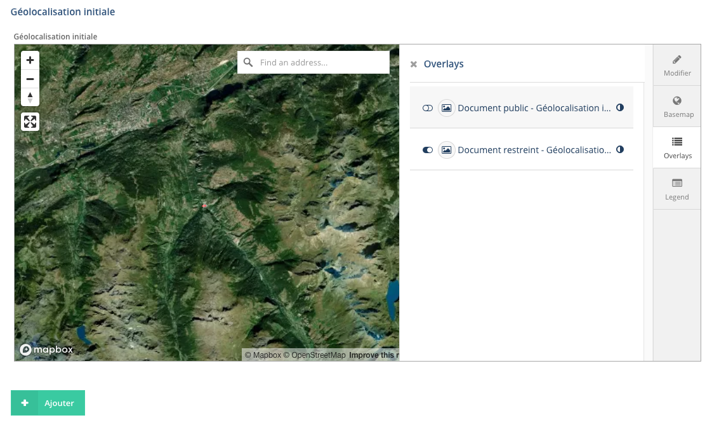Open the Modifier tab
The height and width of the screenshot is (427, 719).
click(x=677, y=65)
